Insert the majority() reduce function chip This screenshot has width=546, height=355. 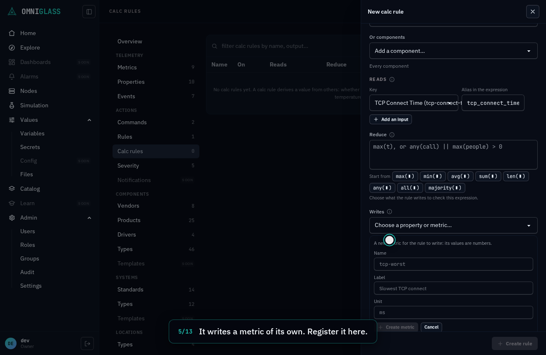(x=445, y=188)
